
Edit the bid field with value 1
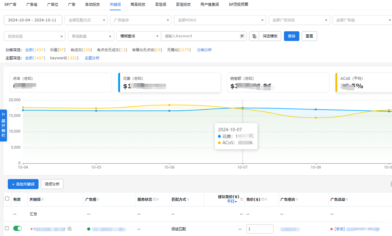click(x=260, y=229)
